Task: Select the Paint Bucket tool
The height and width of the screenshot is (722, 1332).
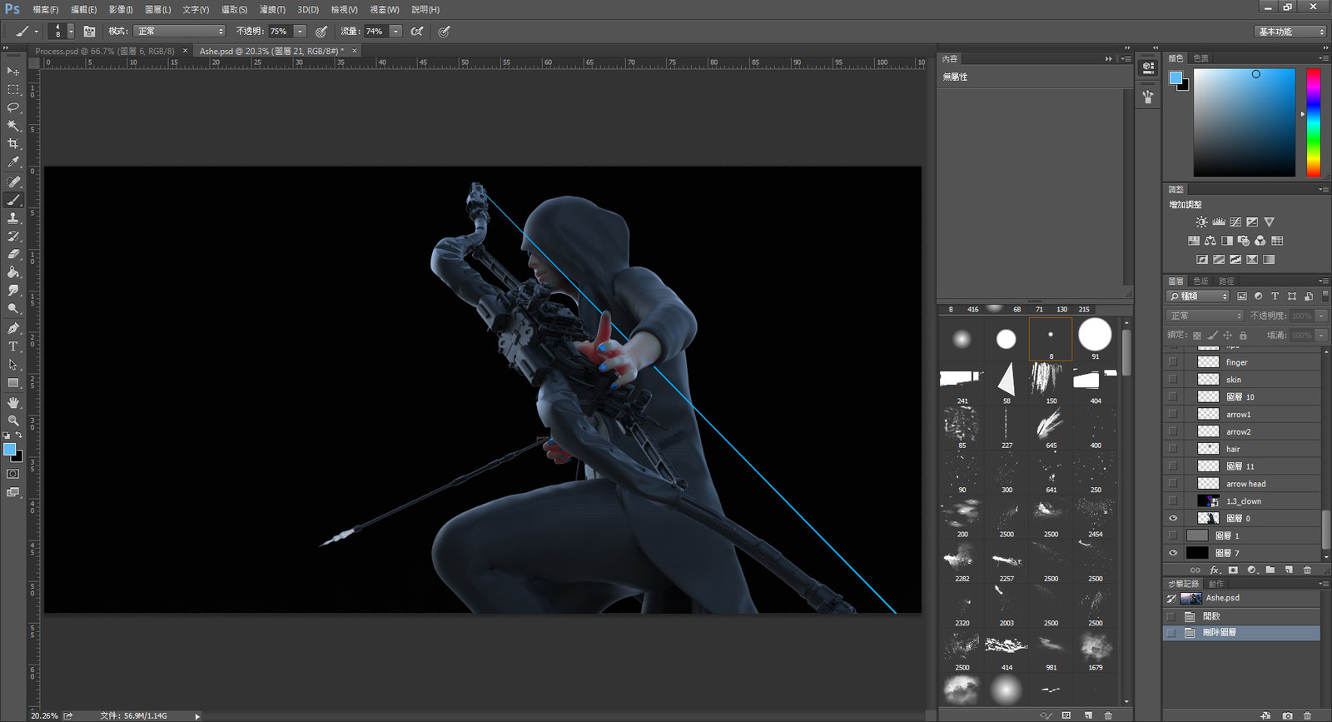Action: pos(13,272)
